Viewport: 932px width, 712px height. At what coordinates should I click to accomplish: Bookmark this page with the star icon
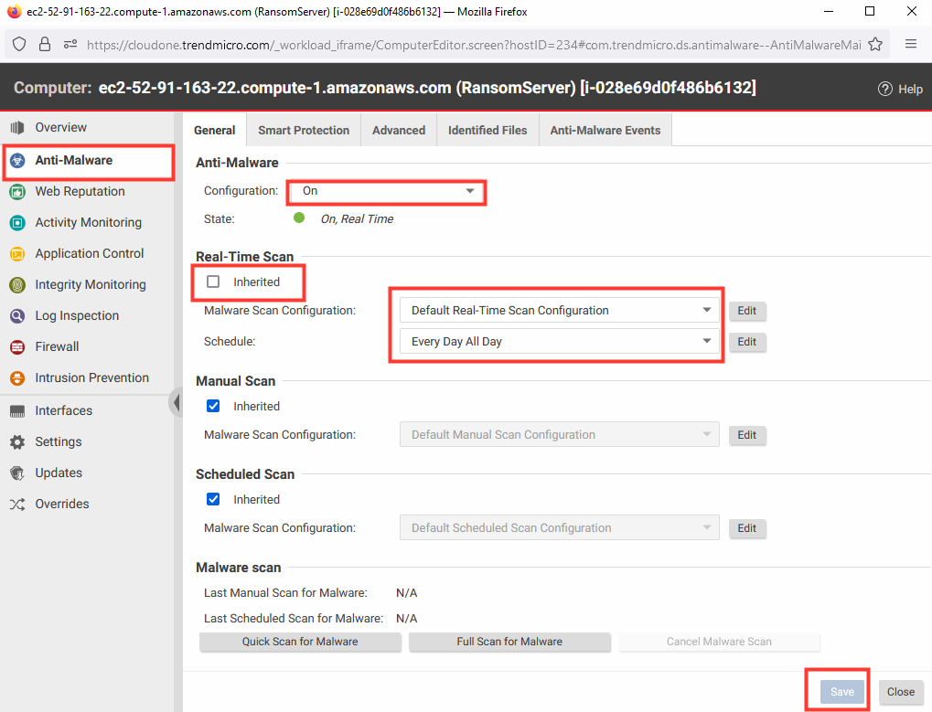(875, 45)
